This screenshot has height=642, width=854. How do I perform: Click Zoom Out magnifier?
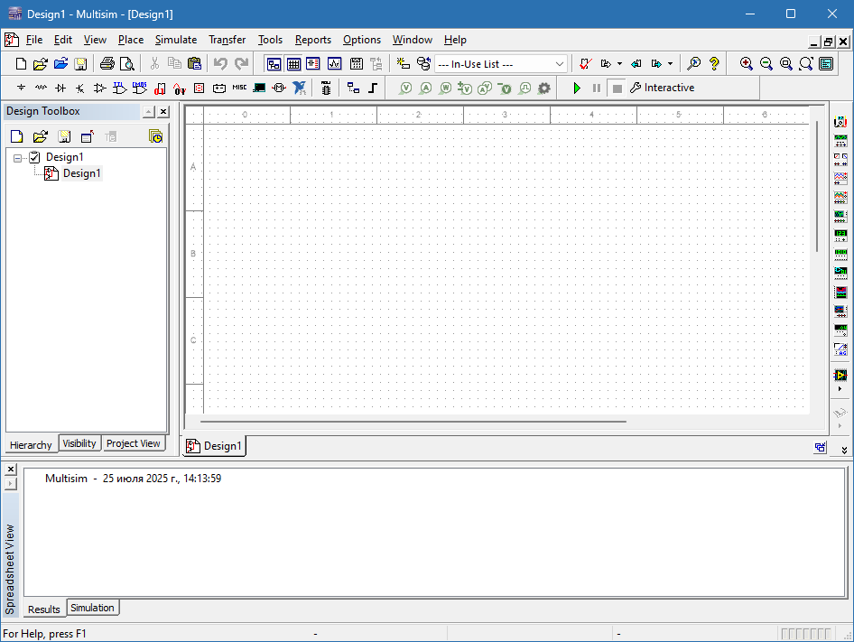766,64
